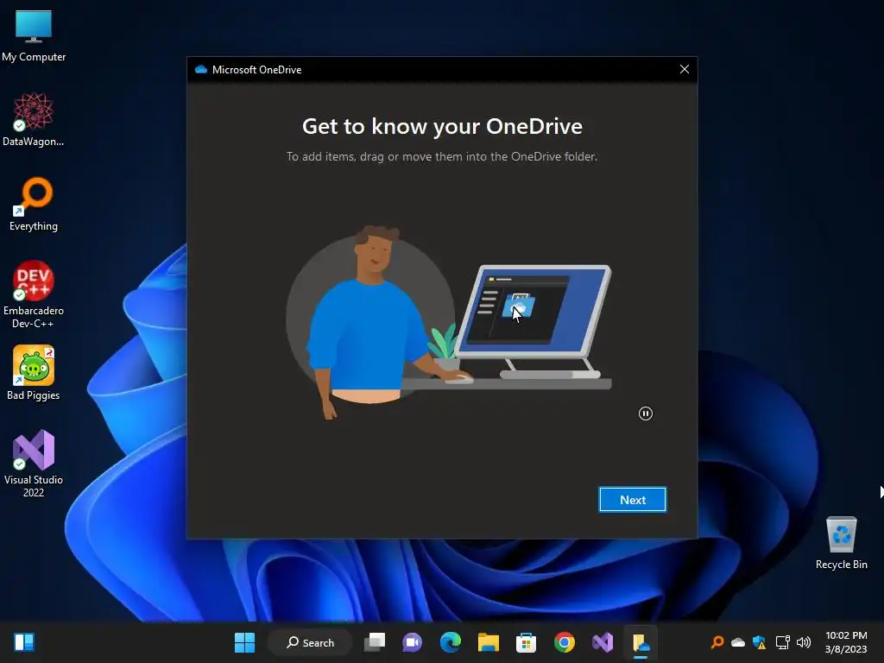This screenshot has width=884, height=663.
Task: Click the OneDrive illustration of laptop
Action: tap(534, 321)
